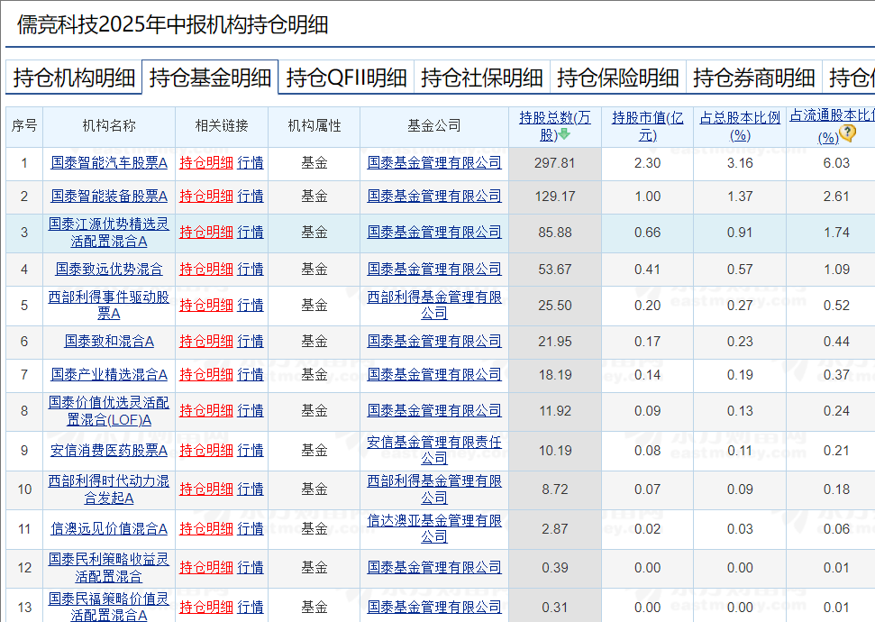
Task: Select the 53.67 holdings value
Action: tap(555, 270)
